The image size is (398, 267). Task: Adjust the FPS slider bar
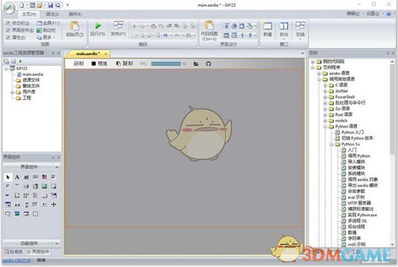166,64
